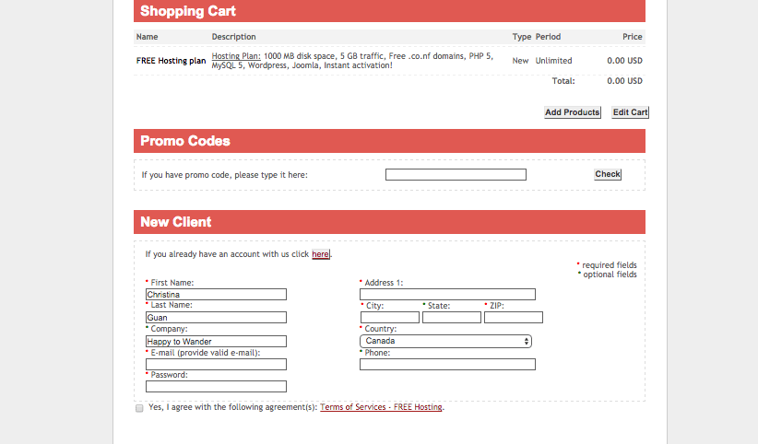Open the Country dropdown showing Canada

point(445,341)
